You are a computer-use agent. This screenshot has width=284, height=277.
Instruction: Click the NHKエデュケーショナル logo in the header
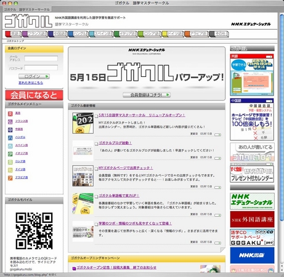pyautogui.click(x=251, y=24)
